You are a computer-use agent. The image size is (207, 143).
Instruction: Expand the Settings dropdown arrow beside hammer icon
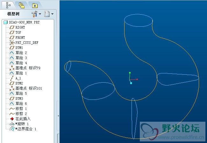tap(40, 14)
